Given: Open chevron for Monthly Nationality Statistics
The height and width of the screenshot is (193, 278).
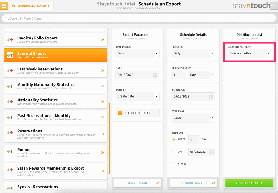Looking at the screenshot, I should (x=102, y=86).
